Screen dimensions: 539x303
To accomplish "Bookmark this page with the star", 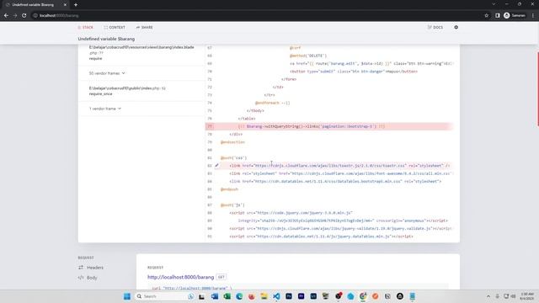I will [486, 15].
